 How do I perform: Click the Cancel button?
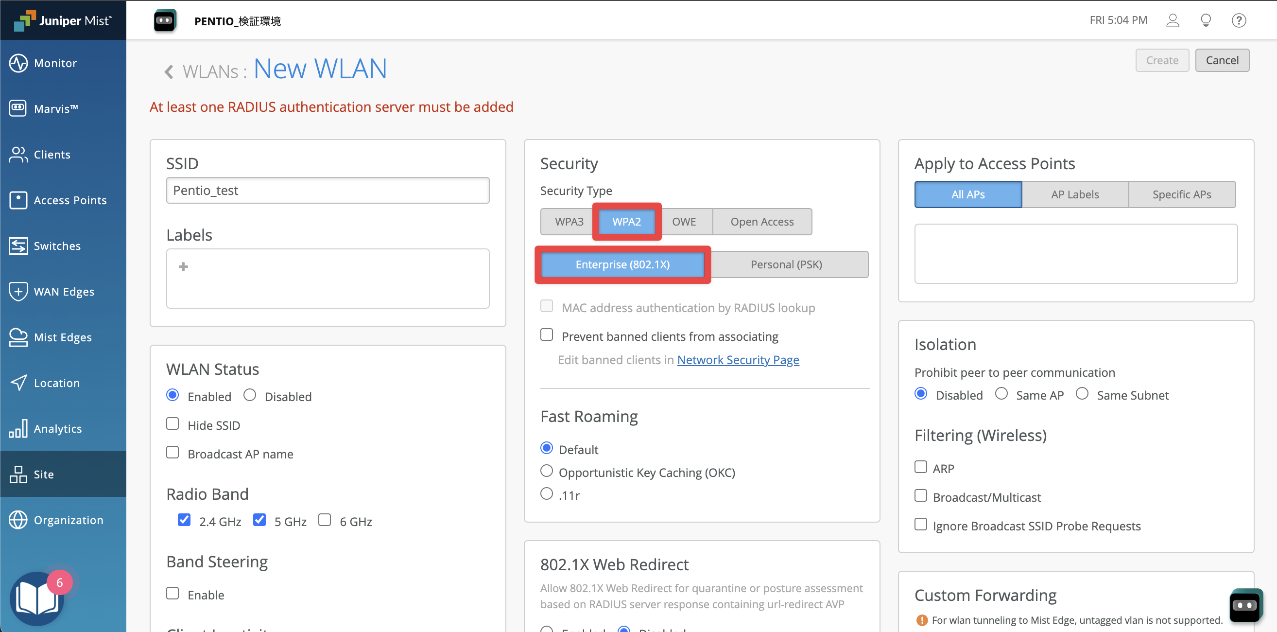pos(1222,60)
